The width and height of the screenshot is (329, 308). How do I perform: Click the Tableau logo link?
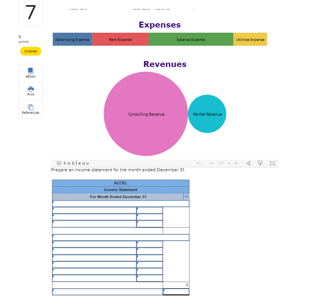pos(73,163)
